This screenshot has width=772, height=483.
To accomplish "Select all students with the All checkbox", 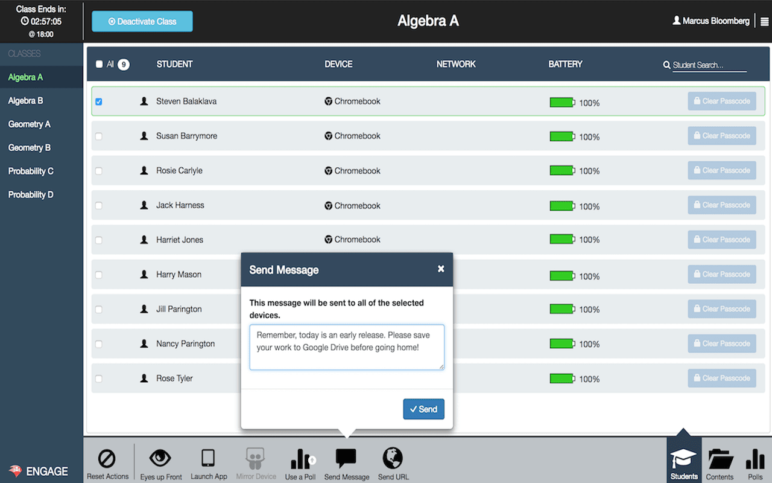I will [99, 64].
